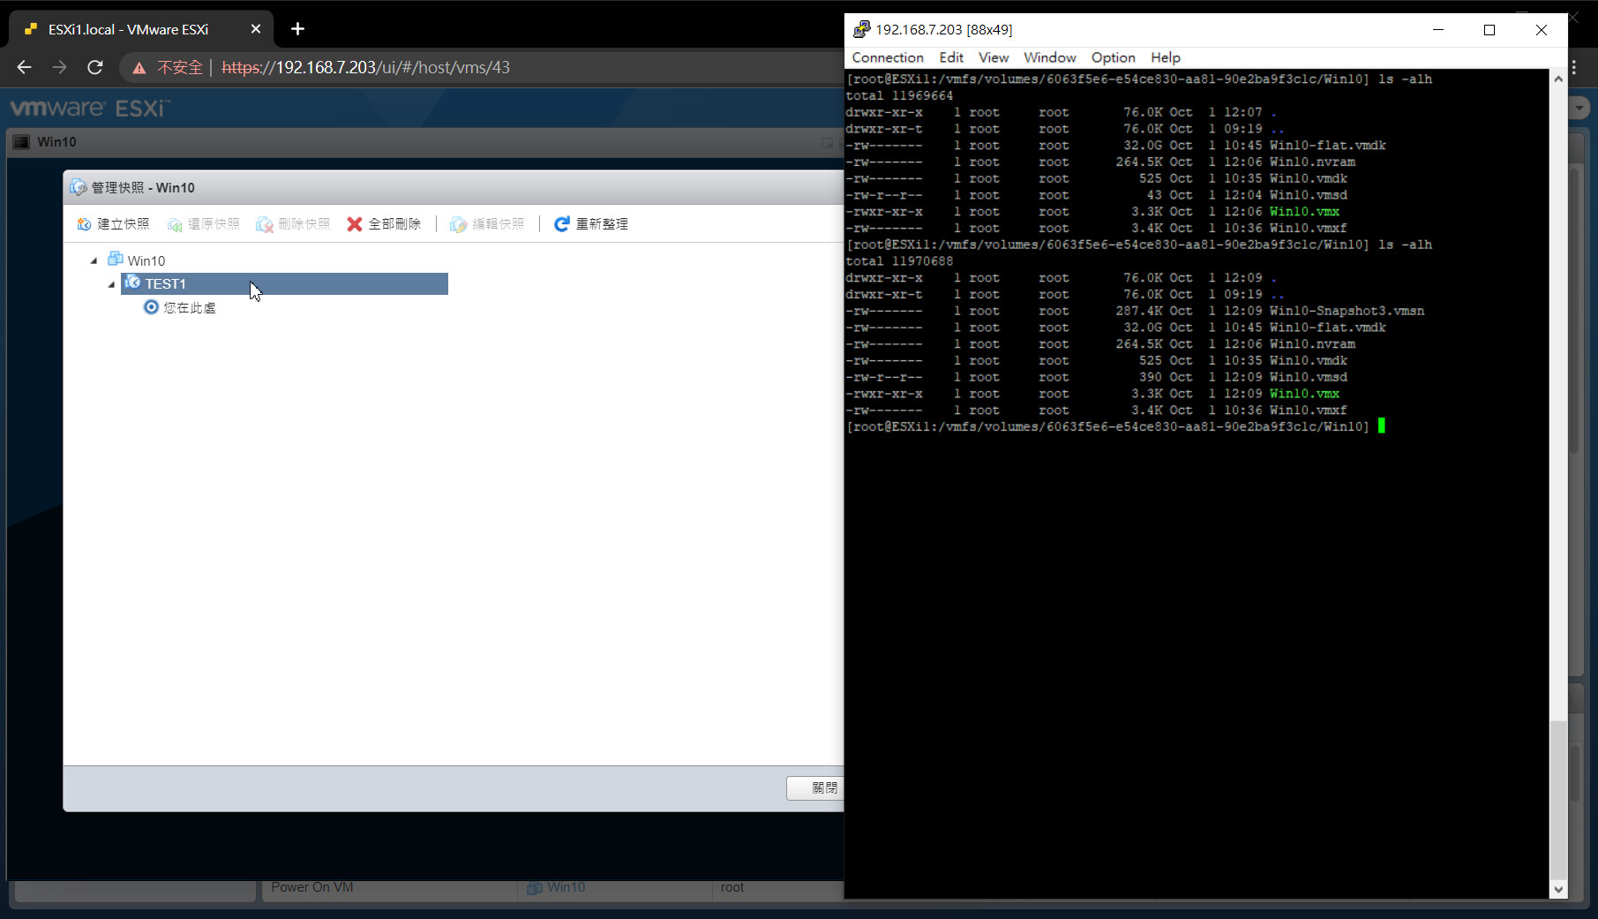1598x919 pixels.
Task: Select the TEST1 snapshot row
Action: [284, 283]
